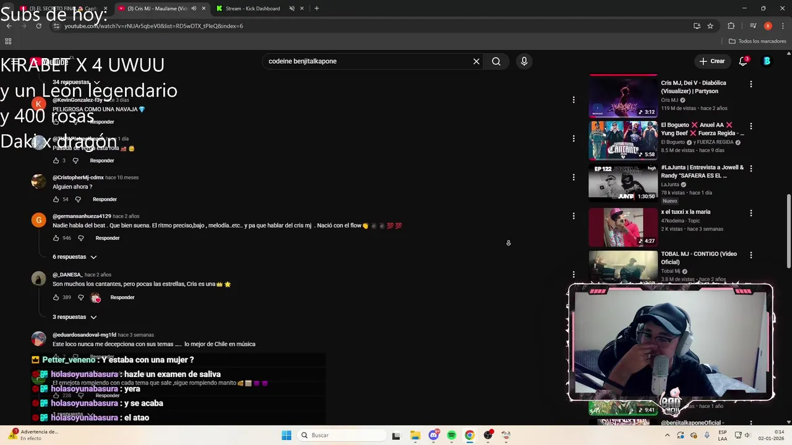792x445 pixels.
Task: Activate voice search microphone on YouTube
Action: tap(524, 61)
